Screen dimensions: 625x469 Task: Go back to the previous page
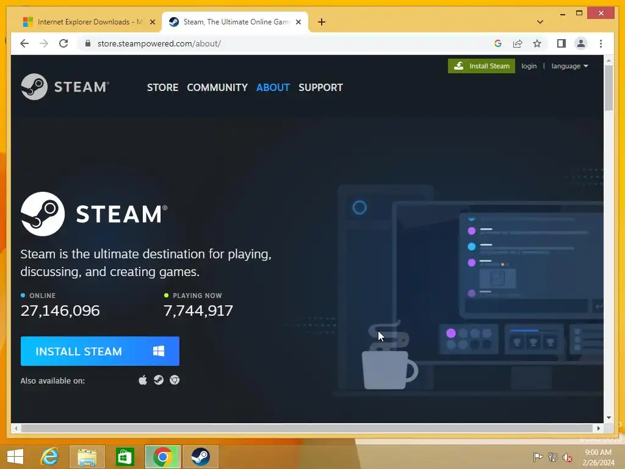[x=24, y=43]
